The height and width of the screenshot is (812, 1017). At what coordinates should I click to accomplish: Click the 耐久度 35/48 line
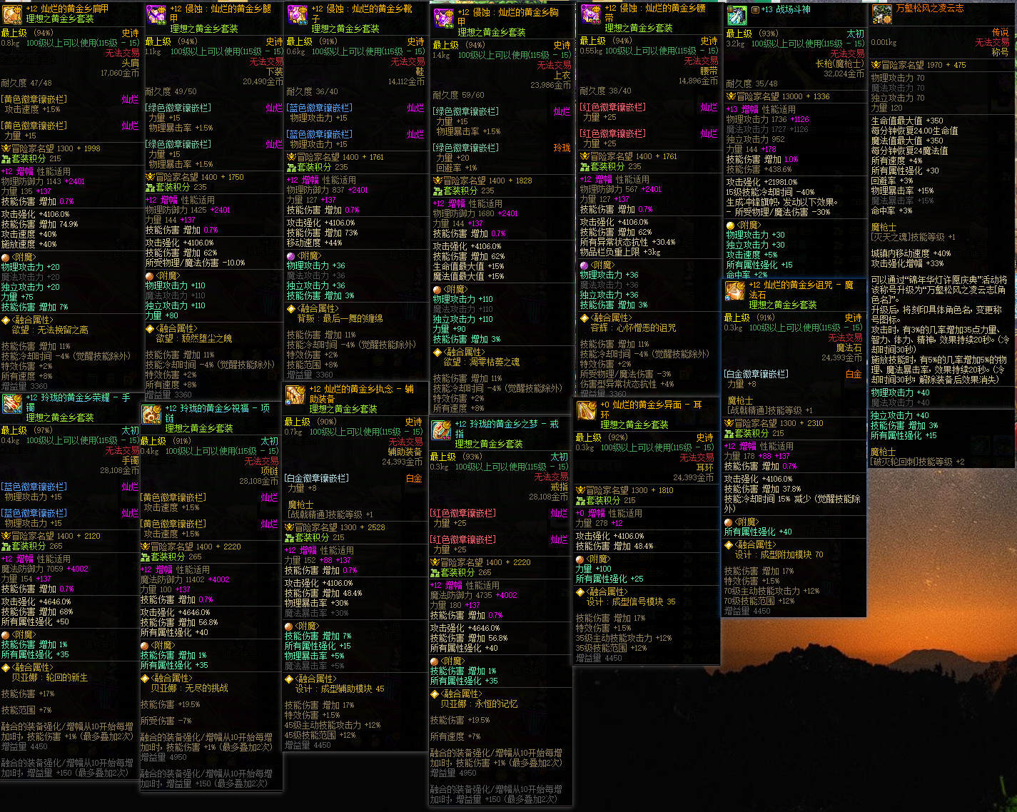point(752,83)
